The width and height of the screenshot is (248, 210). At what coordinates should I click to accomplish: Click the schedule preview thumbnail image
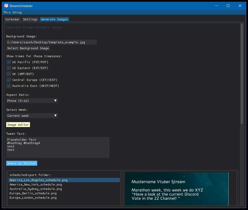point(177,189)
